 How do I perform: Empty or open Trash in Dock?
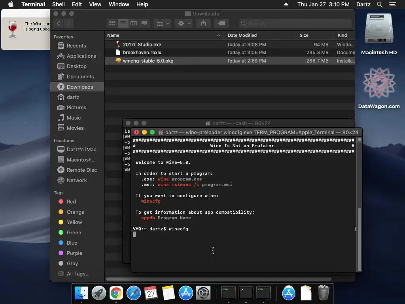(x=324, y=293)
